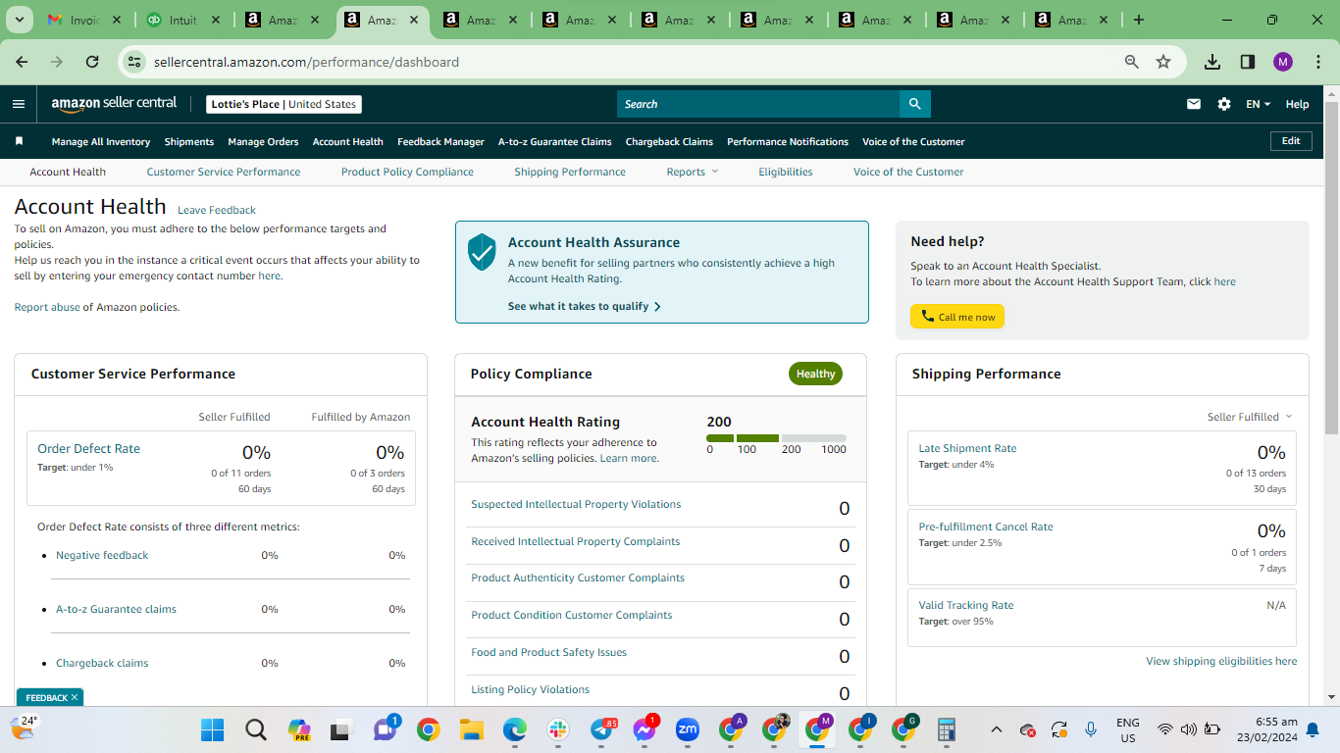
Task: Open the Lottie's Place marketplace switcher
Action: 284,104
